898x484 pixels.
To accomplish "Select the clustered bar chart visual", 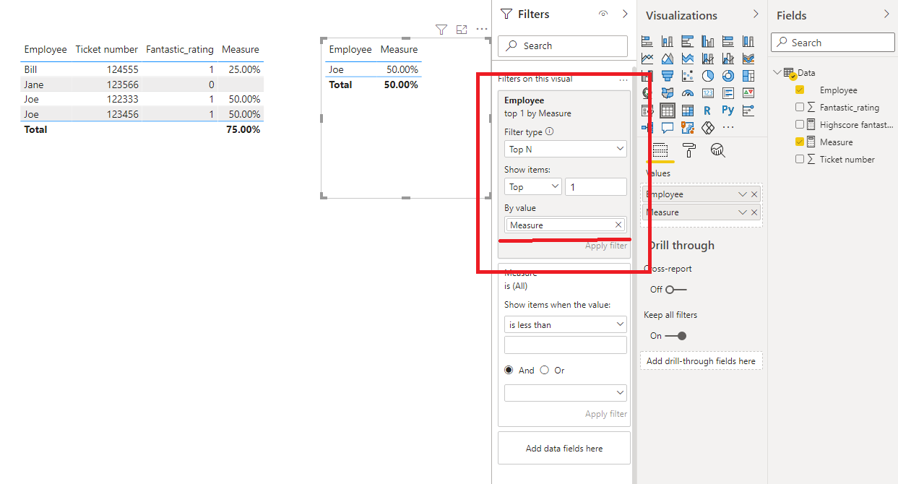I will [x=688, y=41].
